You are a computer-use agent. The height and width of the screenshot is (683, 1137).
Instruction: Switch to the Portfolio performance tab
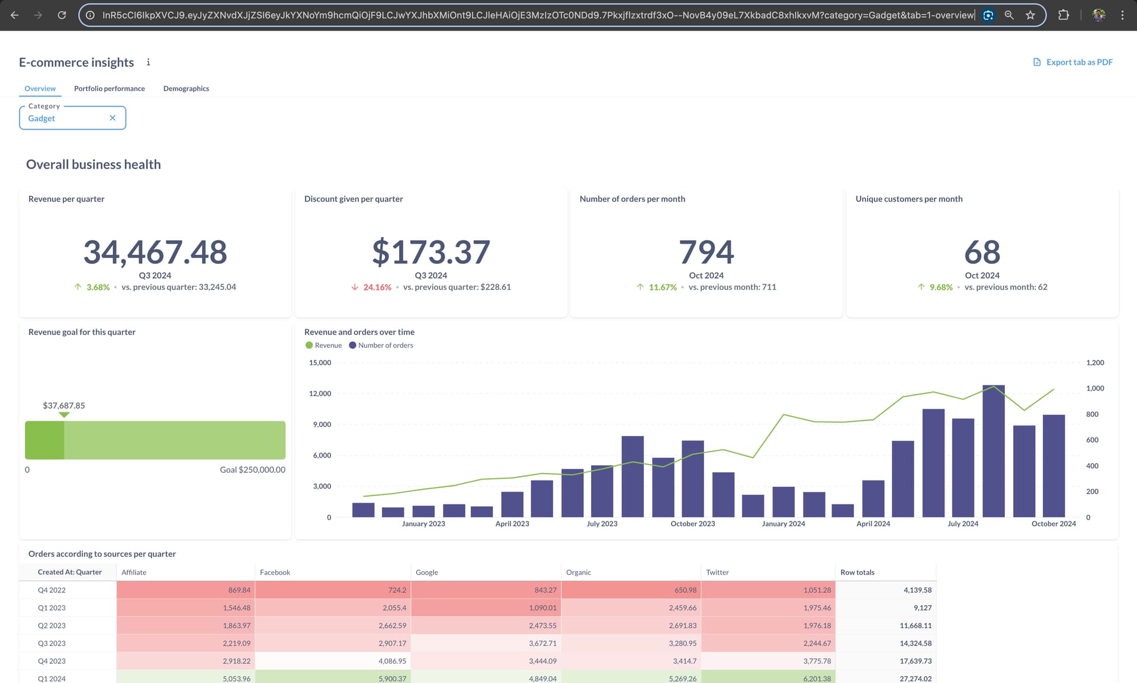[x=109, y=88]
